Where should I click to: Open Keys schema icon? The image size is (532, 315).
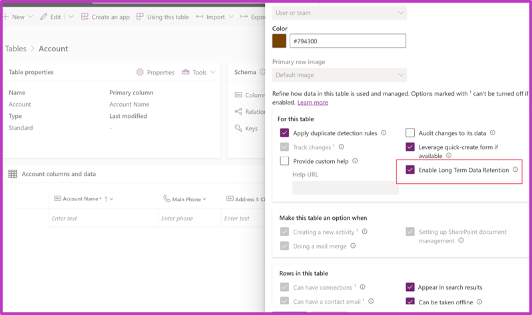click(238, 128)
